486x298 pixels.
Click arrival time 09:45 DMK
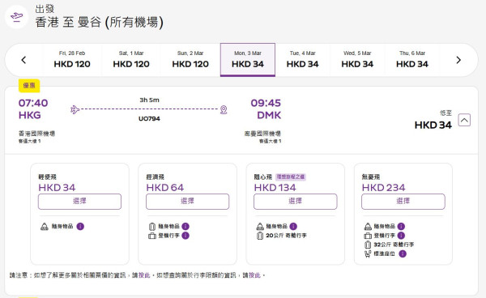tap(266, 109)
